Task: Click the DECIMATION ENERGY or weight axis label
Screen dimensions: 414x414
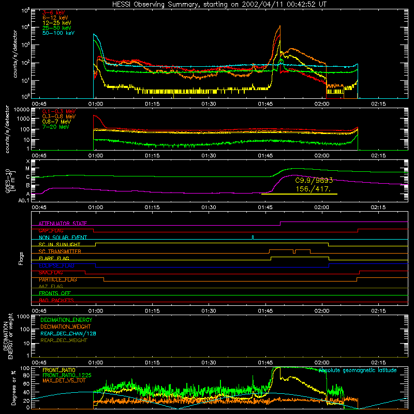Action: click(8, 336)
